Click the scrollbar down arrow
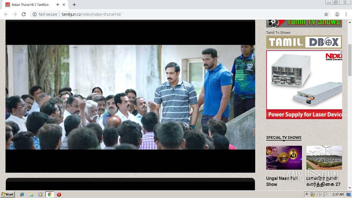Image resolution: width=352 pixels, height=198 pixels. pyautogui.click(x=350, y=188)
